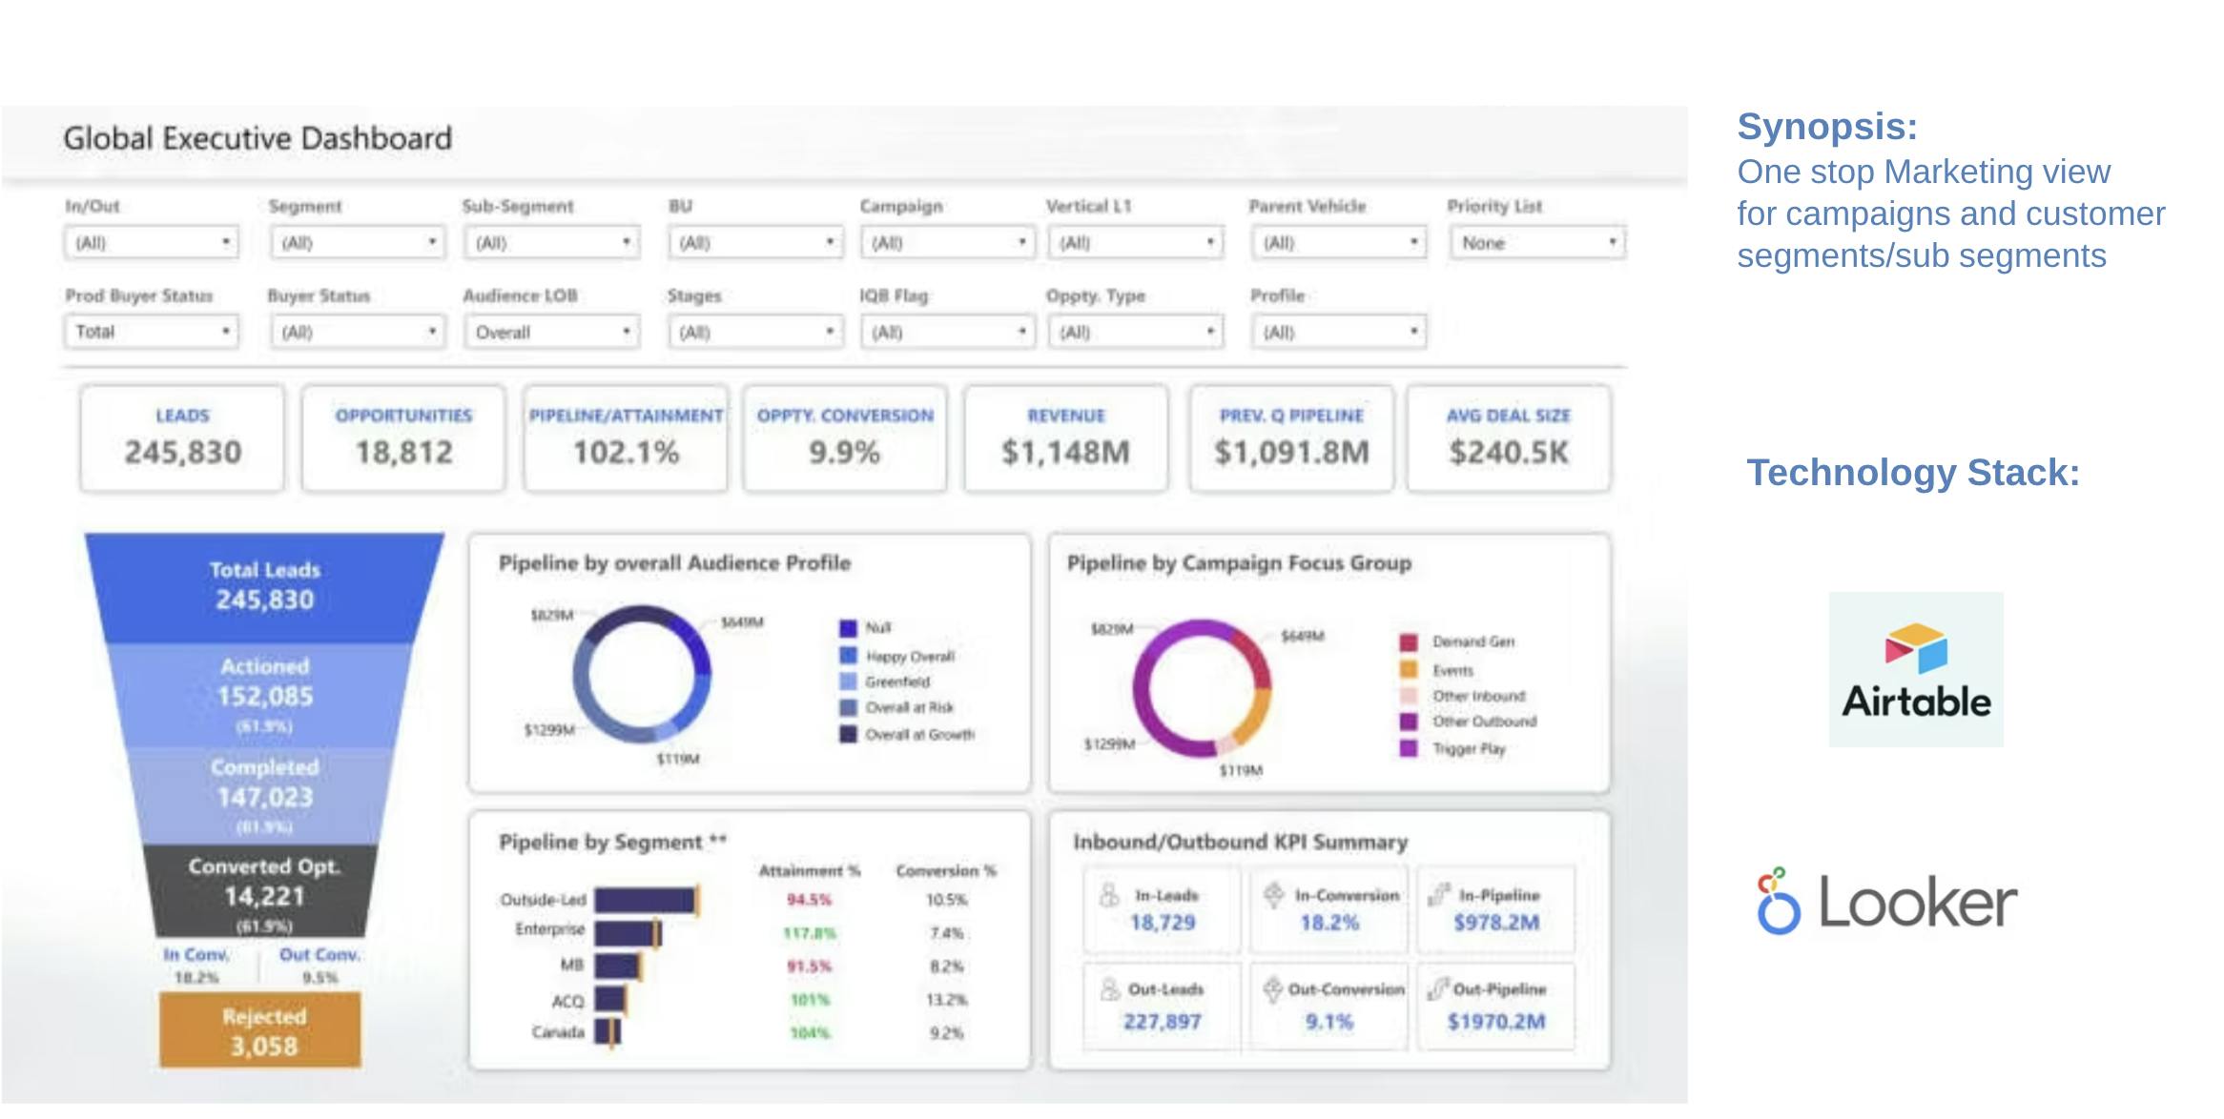Click the Out-Leads person icon

pos(1109,988)
